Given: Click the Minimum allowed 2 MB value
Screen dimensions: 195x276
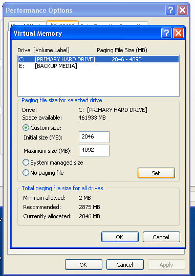Looking at the screenshot, I should [x=85, y=198].
